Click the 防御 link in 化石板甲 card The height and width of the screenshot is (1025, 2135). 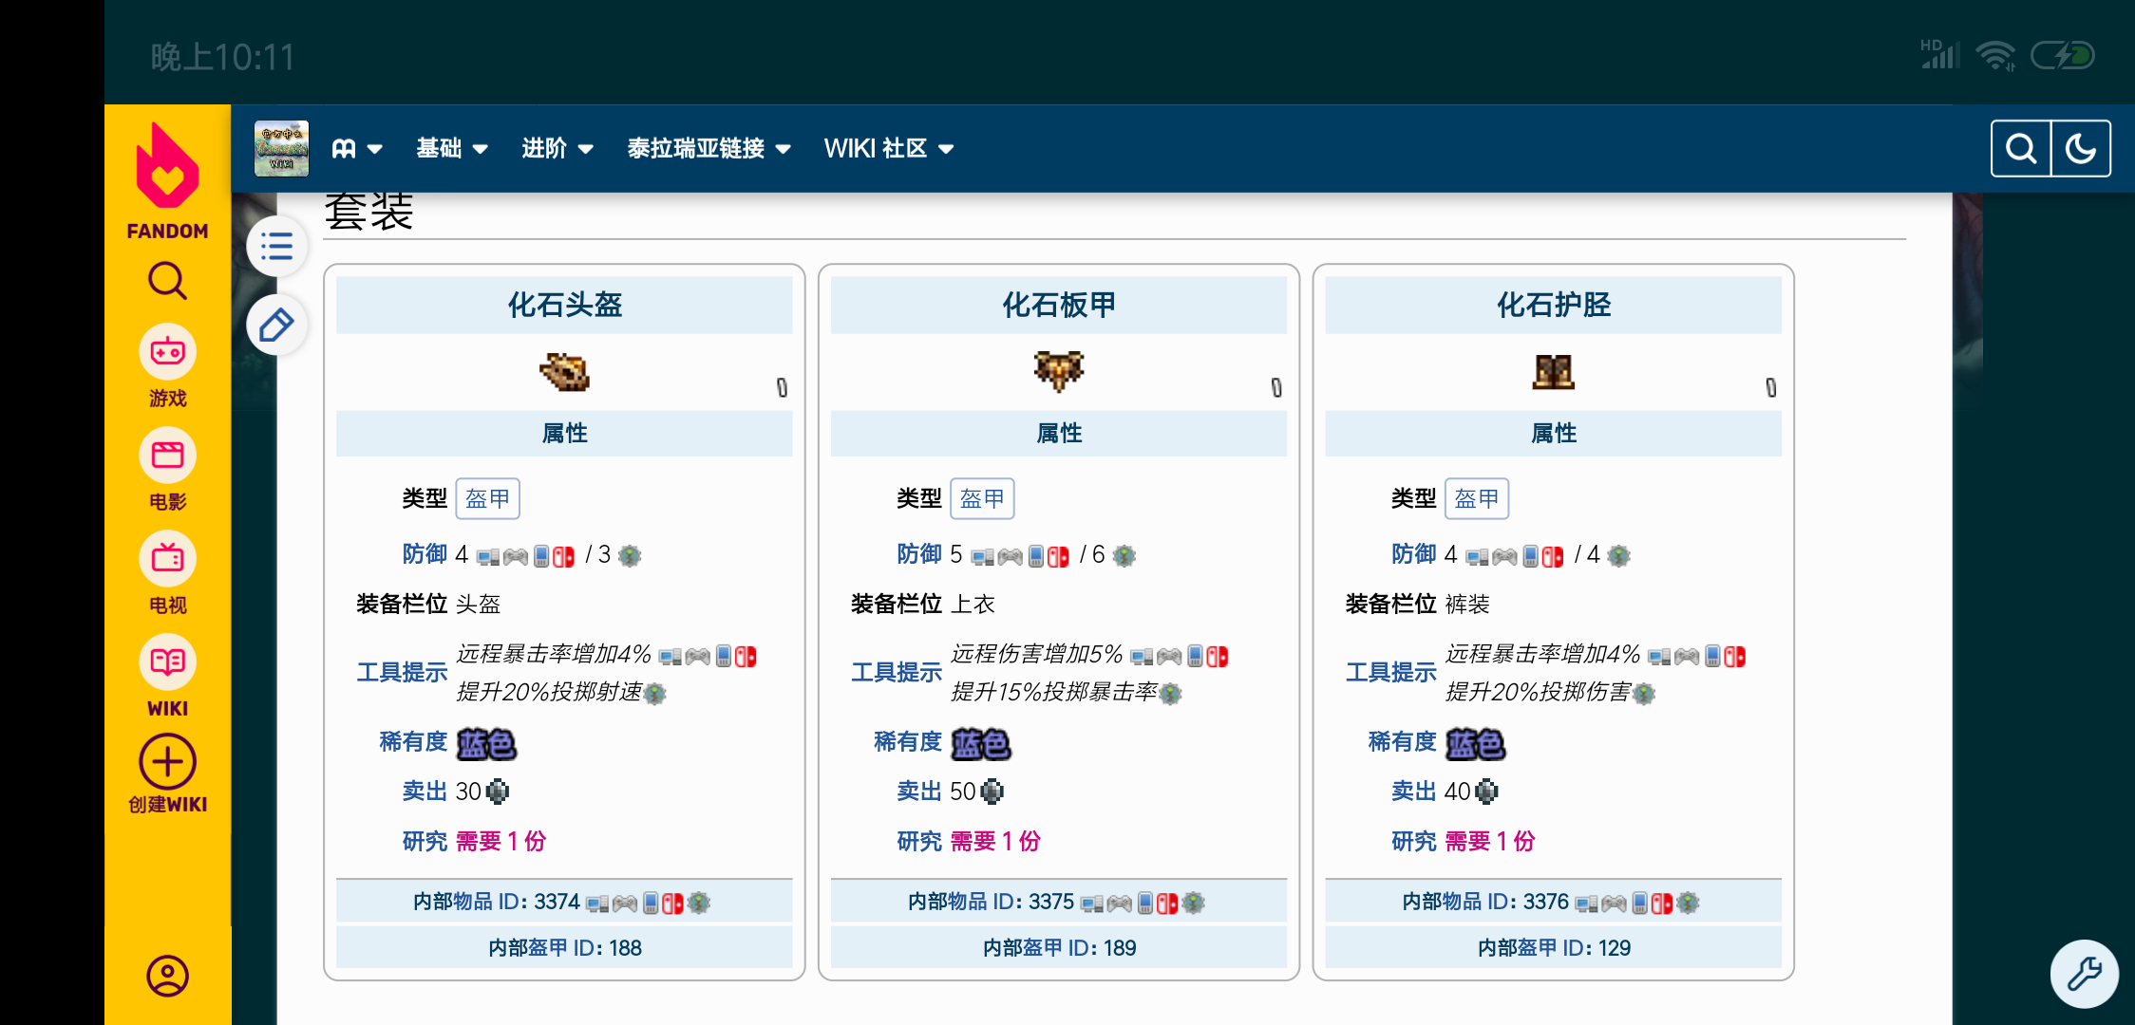[x=919, y=554]
